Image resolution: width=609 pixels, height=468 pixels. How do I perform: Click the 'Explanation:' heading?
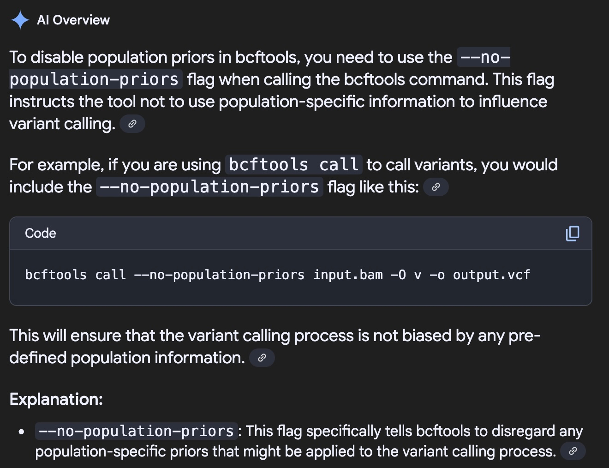[56, 399]
